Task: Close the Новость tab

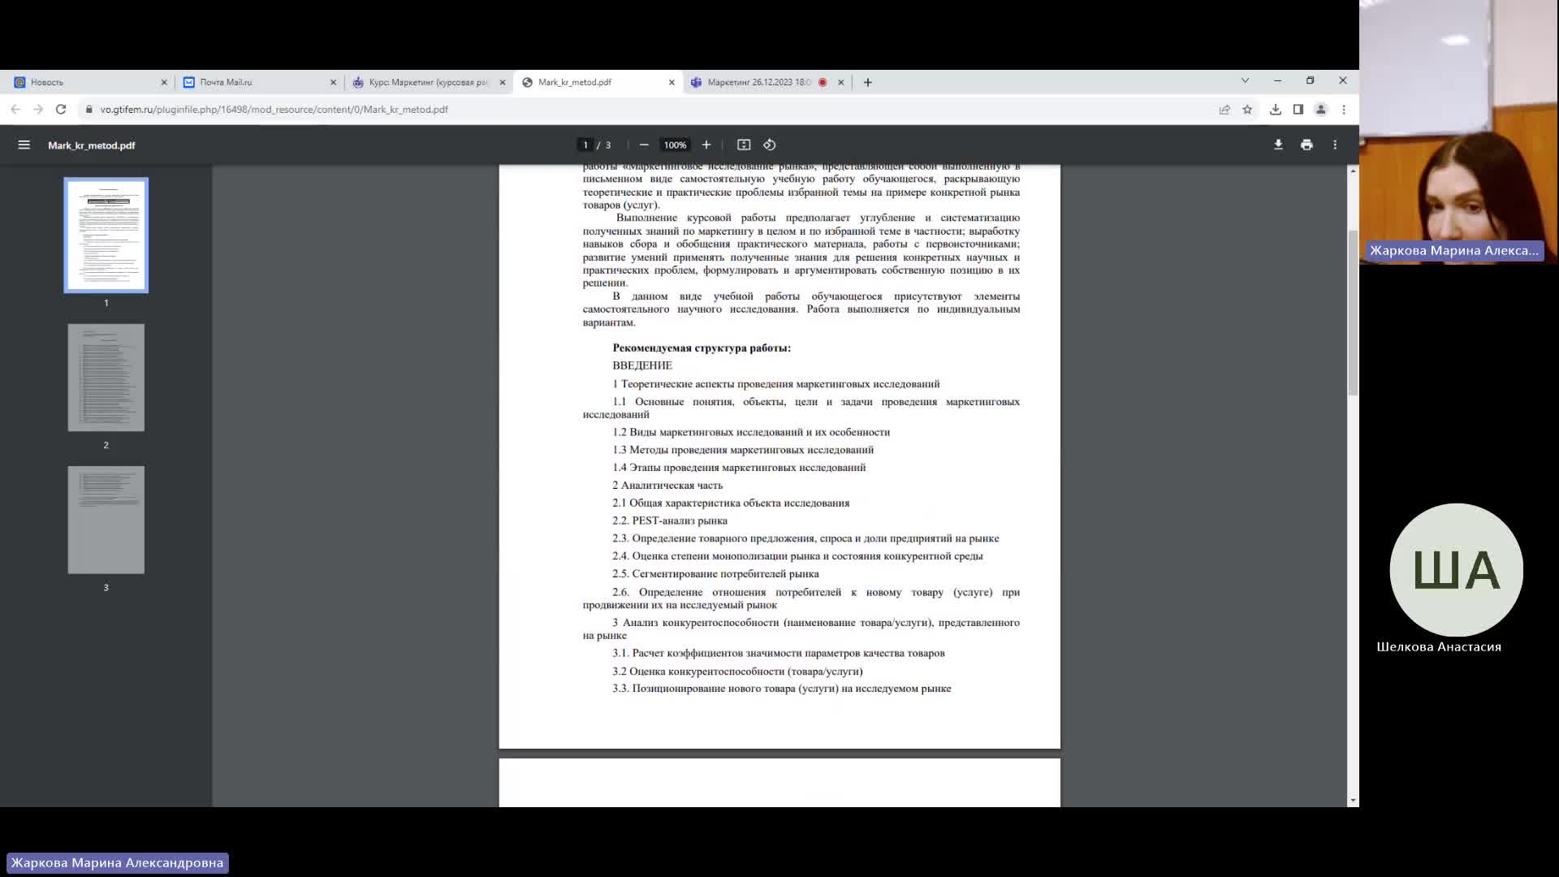Action: pos(164,82)
